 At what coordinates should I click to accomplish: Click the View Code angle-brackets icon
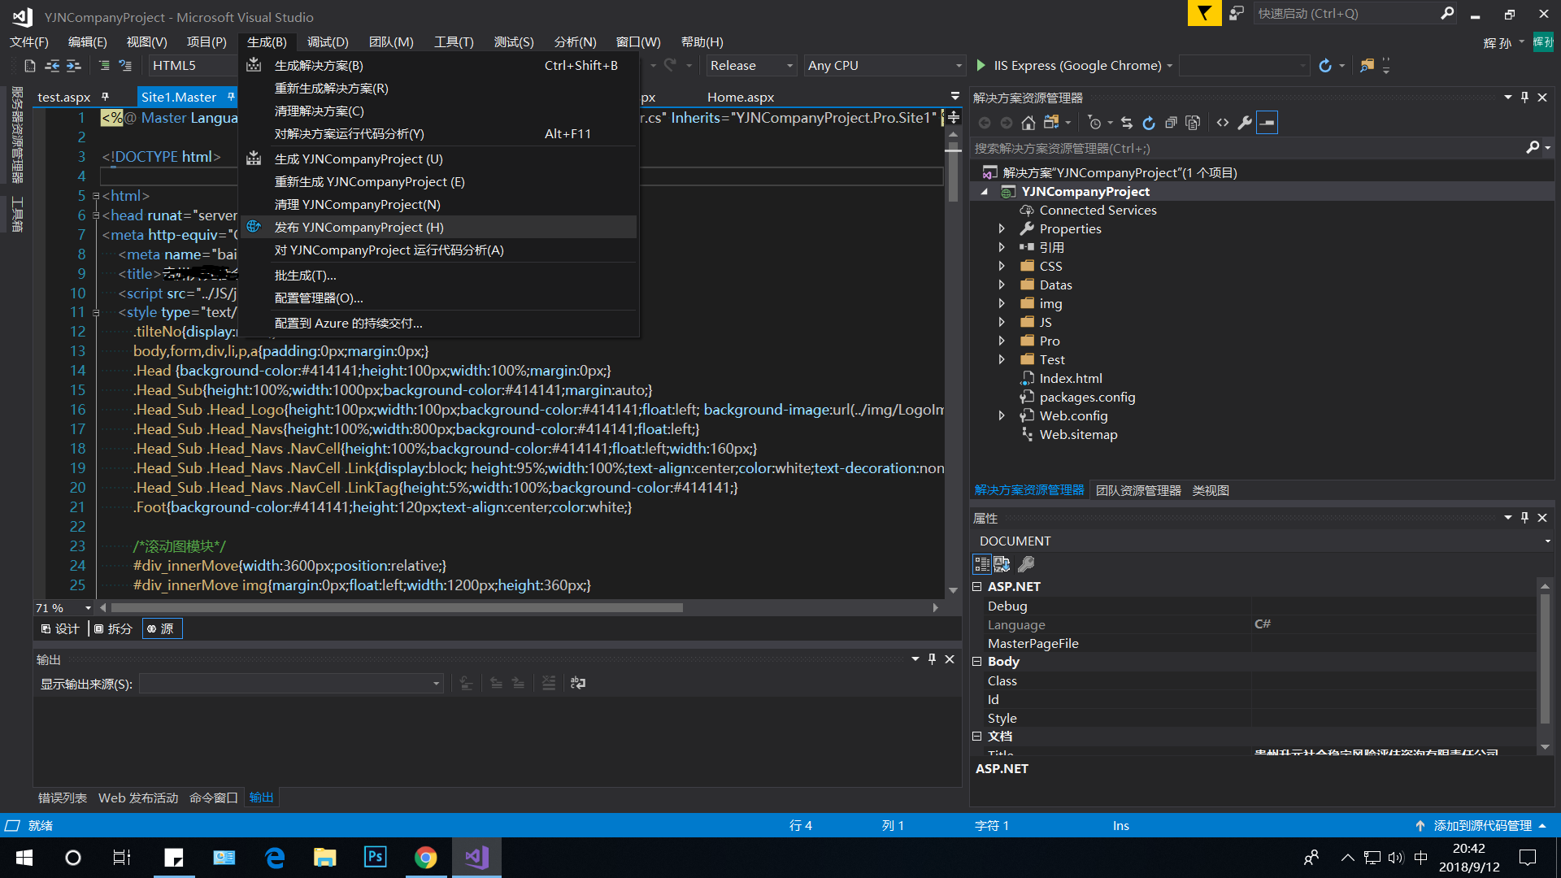click(1223, 123)
